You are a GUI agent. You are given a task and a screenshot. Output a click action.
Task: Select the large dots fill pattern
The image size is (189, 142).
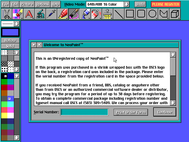pos(4,70)
